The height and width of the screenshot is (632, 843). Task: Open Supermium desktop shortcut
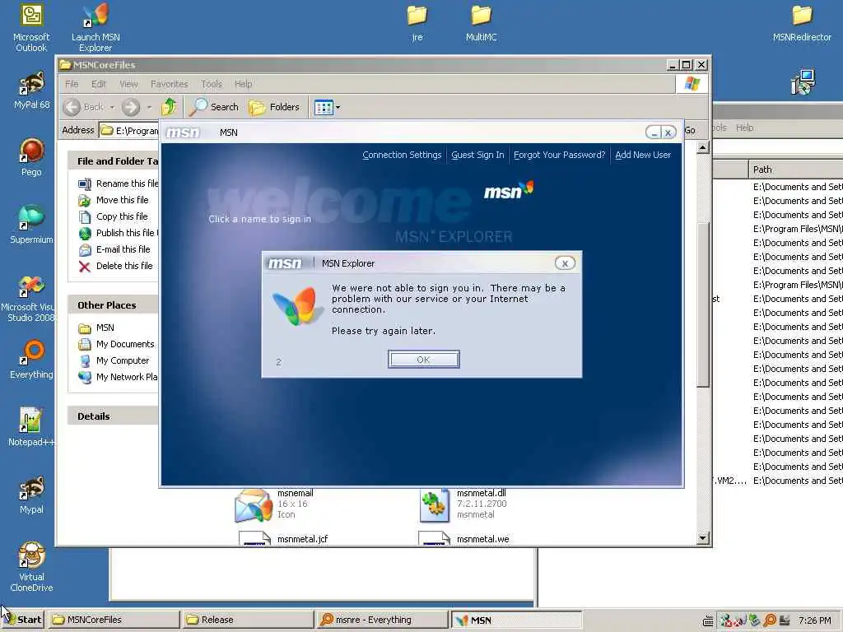point(31,225)
